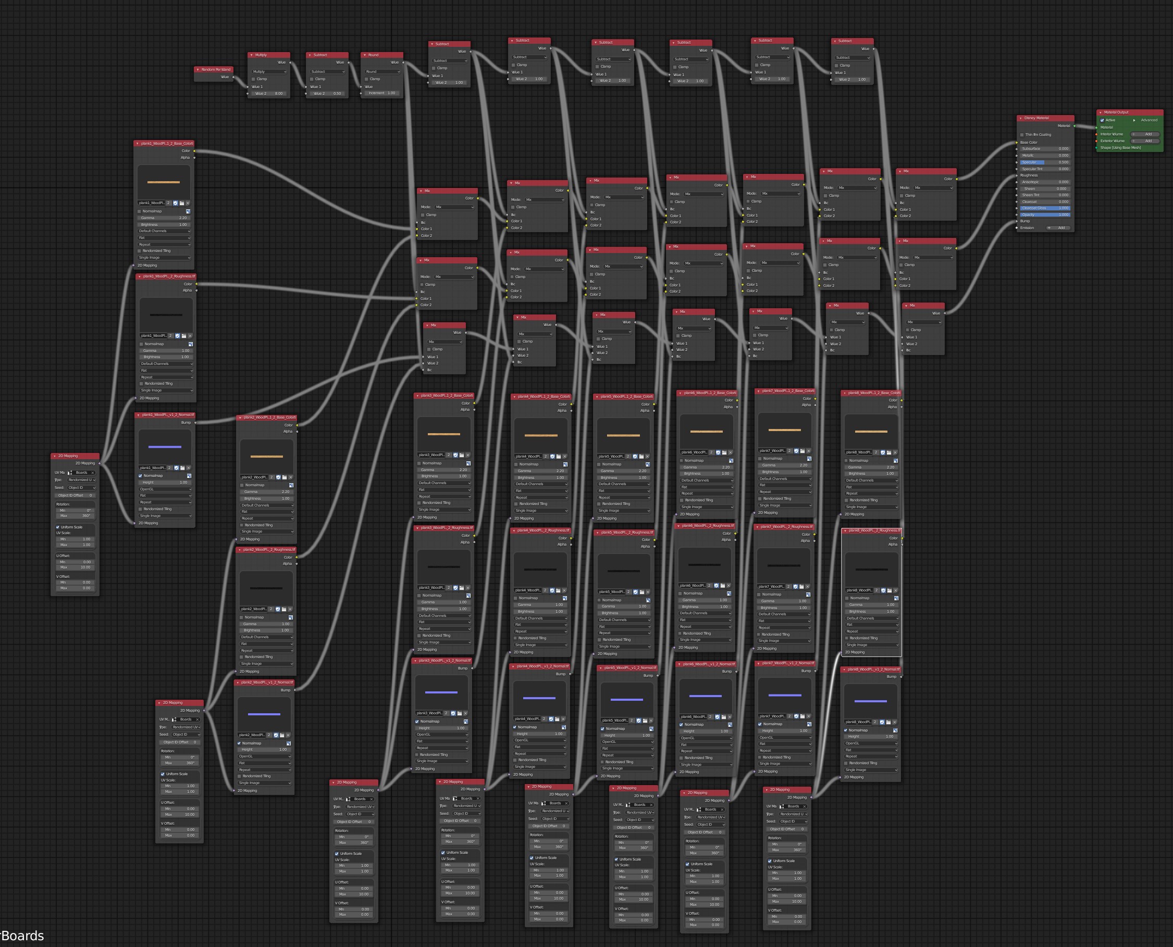Click the UV map browse icon in the left 2D Mapping node
The width and height of the screenshot is (1173, 947).
click(x=70, y=474)
